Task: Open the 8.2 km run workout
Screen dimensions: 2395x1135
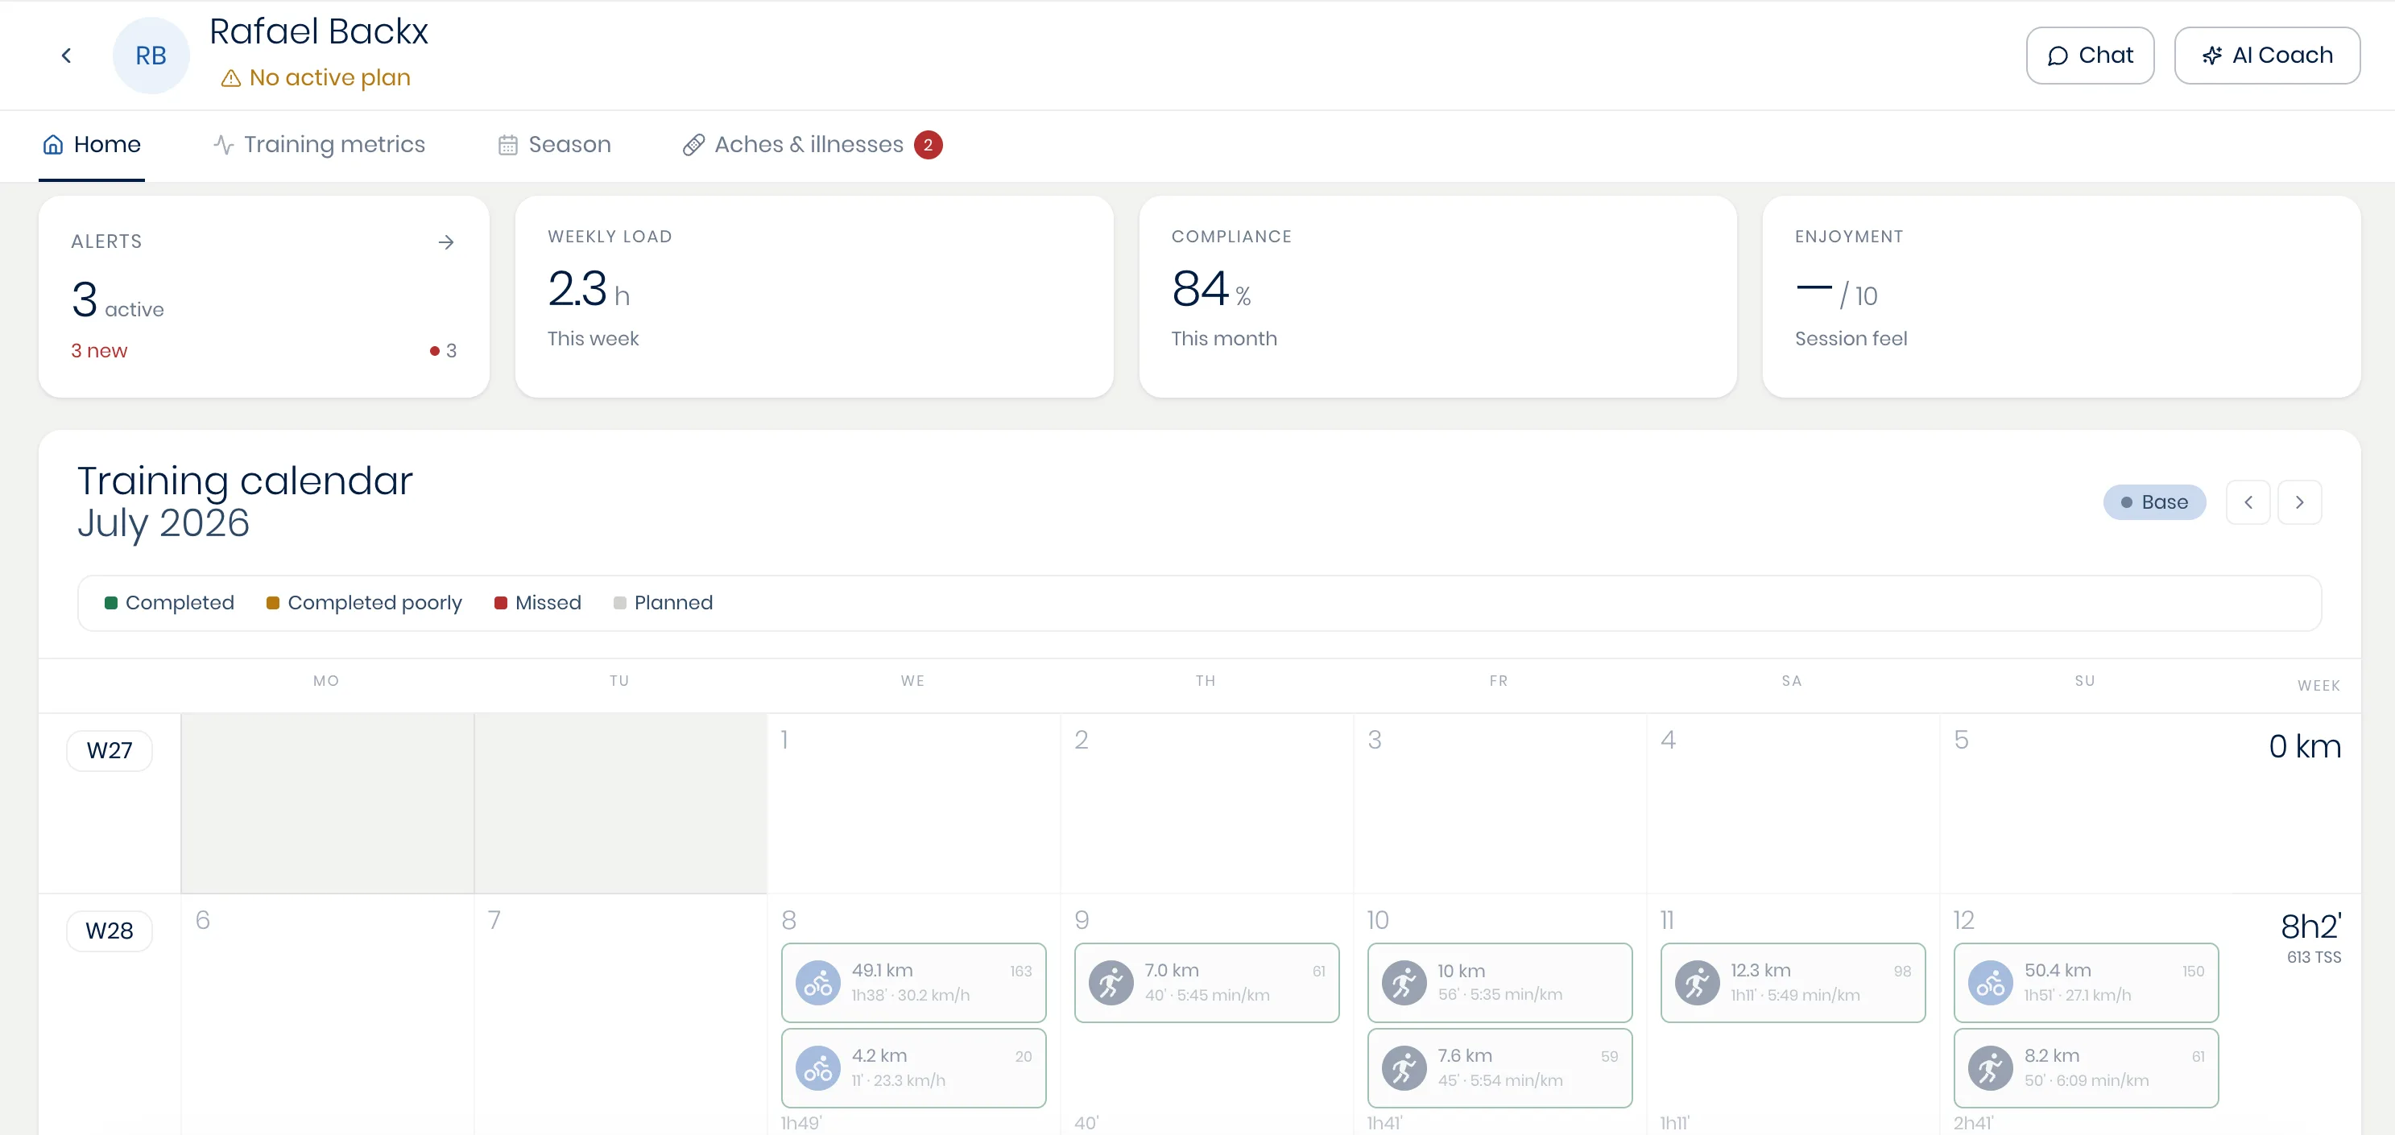Action: (2087, 1068)
